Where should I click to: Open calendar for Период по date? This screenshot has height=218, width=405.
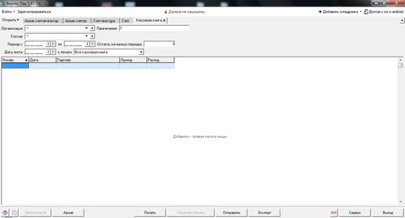pyautogui.click(x=92, y=44)
